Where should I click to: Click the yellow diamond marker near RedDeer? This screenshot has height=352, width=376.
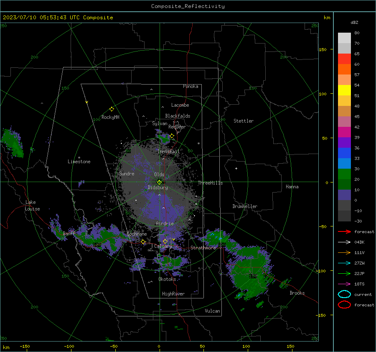172,136
